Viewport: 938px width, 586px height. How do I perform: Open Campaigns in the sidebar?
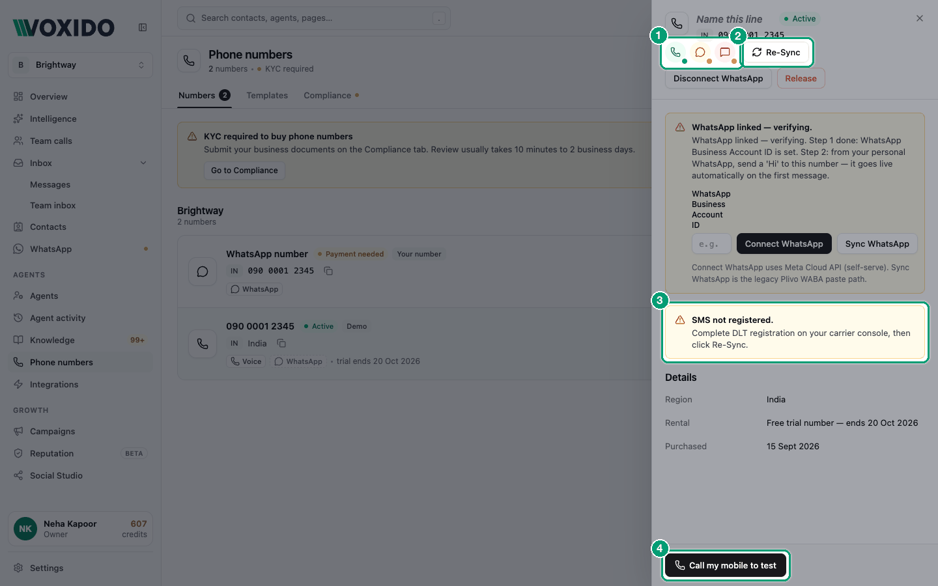pos(81,431)
